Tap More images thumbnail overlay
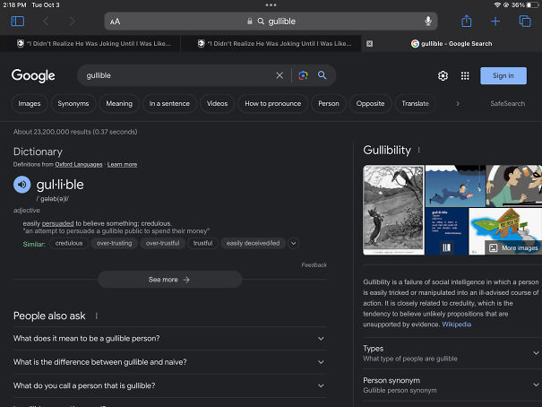The width and height of the screenshot is (542, 407). (514, 247)
